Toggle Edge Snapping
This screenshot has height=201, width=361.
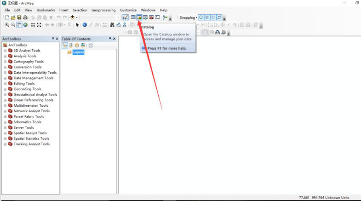(x=219, y=17)
